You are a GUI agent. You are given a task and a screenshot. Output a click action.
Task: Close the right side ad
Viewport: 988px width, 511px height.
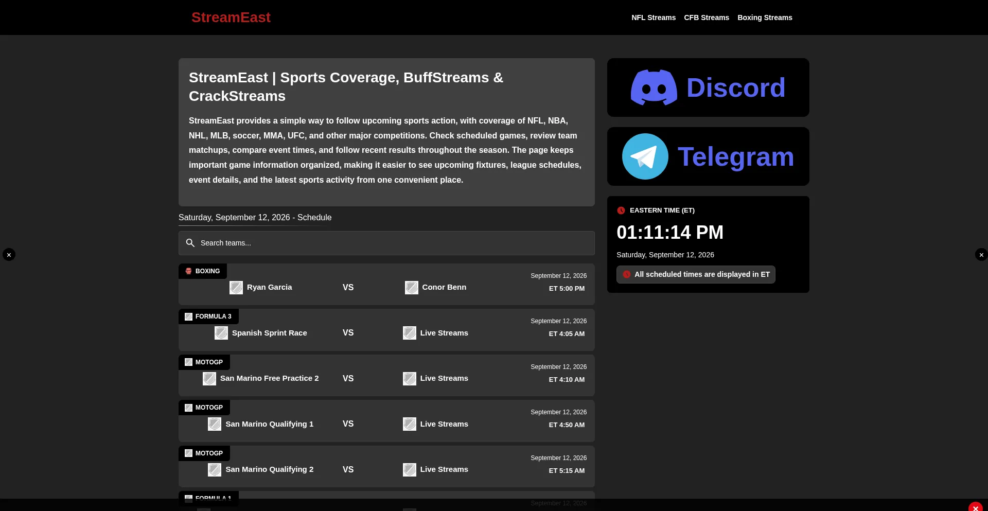click(981, 255)
